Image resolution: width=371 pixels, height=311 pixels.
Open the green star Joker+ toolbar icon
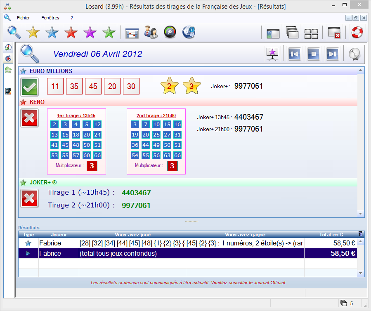[x=109, y=32]
